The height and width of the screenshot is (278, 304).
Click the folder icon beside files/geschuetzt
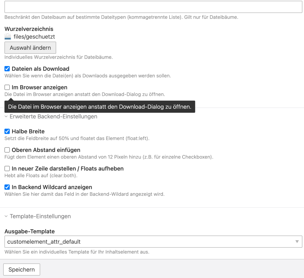pyautogui.click(x=8, y=37)
